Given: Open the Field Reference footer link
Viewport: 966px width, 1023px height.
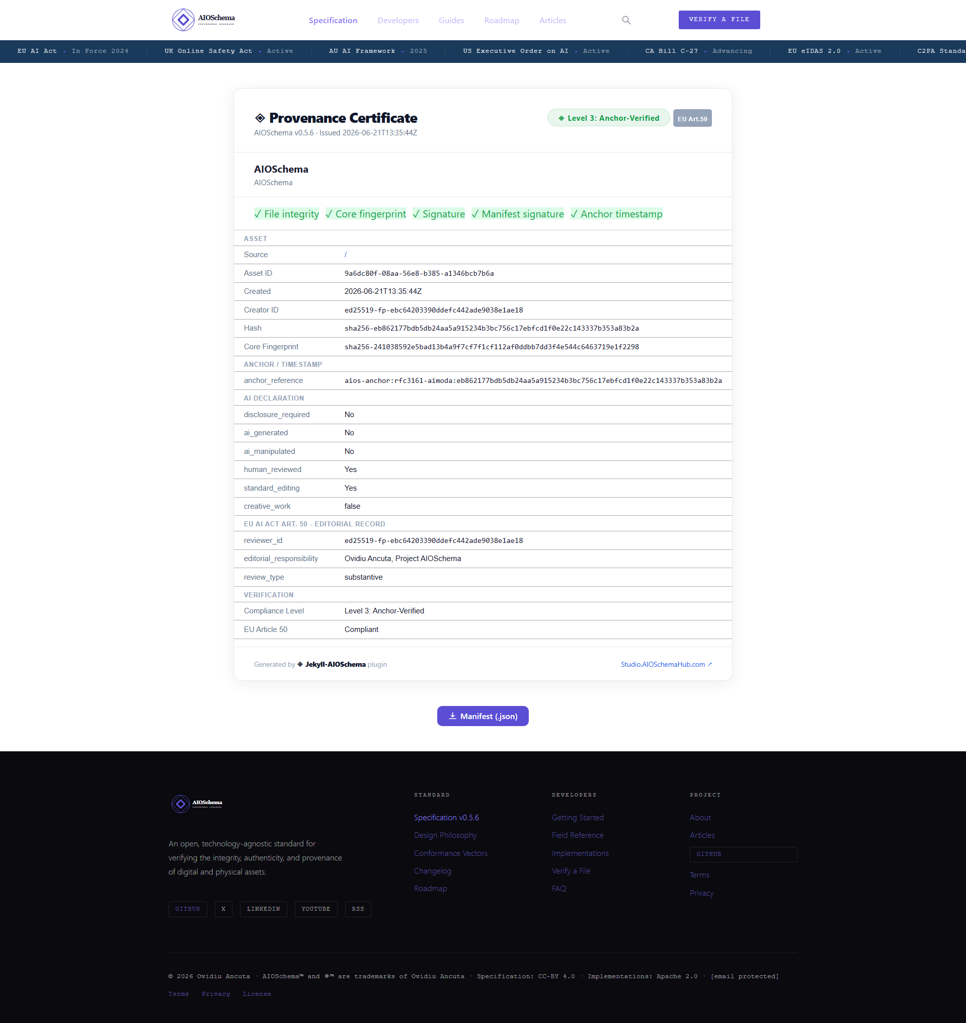Looking at the screenshot, I should click(x=578, y=835).
